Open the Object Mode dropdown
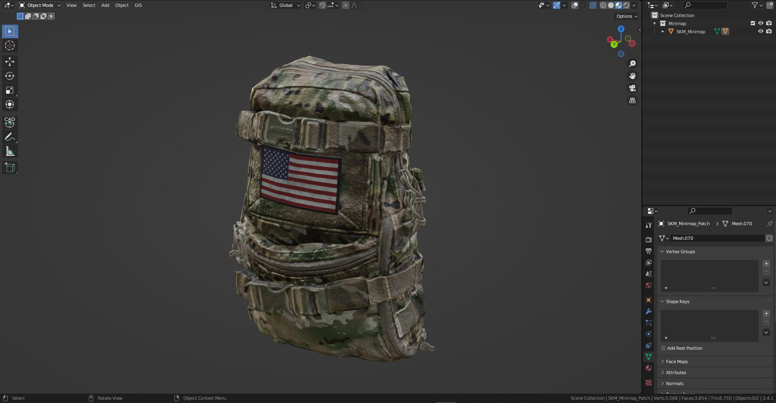This screenshot has width=776, height=403. [40, 5]
